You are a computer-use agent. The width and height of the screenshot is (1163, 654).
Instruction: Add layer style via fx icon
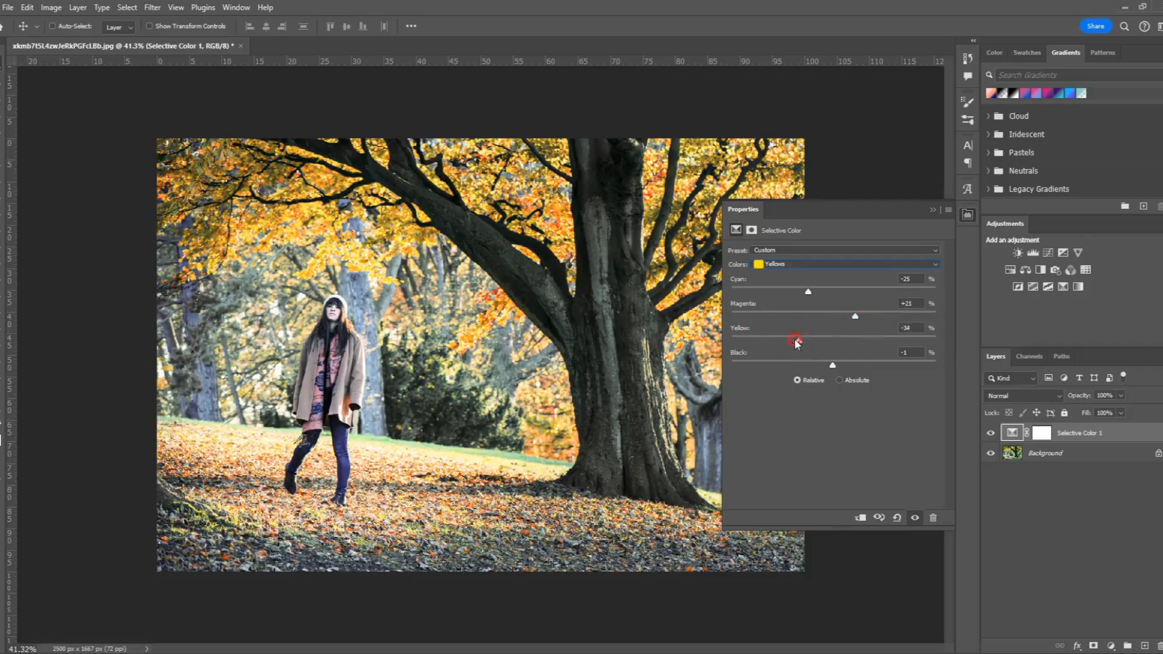tap(1077, 646)
